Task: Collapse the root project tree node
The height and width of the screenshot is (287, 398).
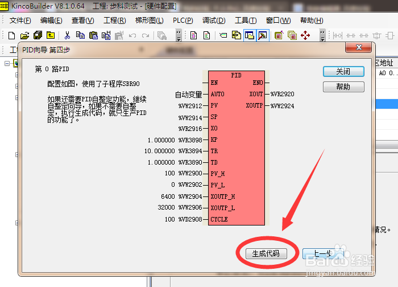Action: click(7, 63)
